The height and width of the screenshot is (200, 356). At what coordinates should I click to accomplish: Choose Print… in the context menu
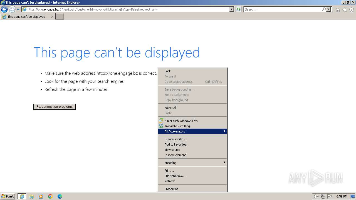(x=192, y=171)
